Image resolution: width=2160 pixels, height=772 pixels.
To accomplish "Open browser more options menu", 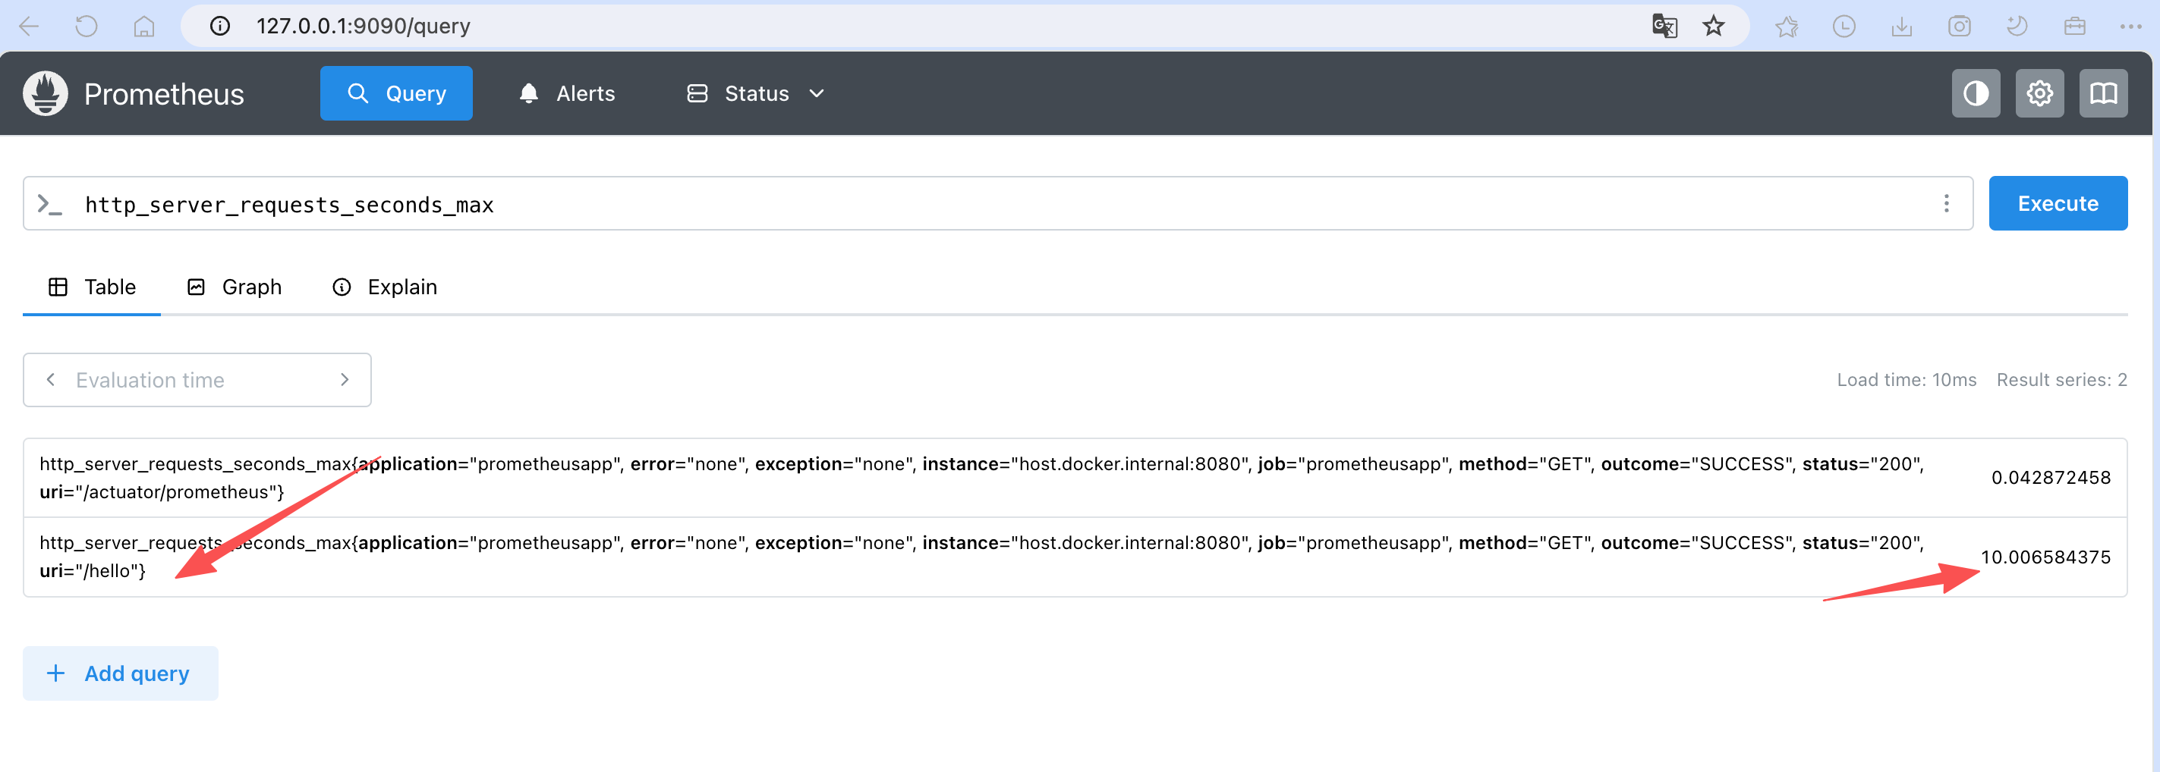I will pyautogui.click(x=2130, y=27).
